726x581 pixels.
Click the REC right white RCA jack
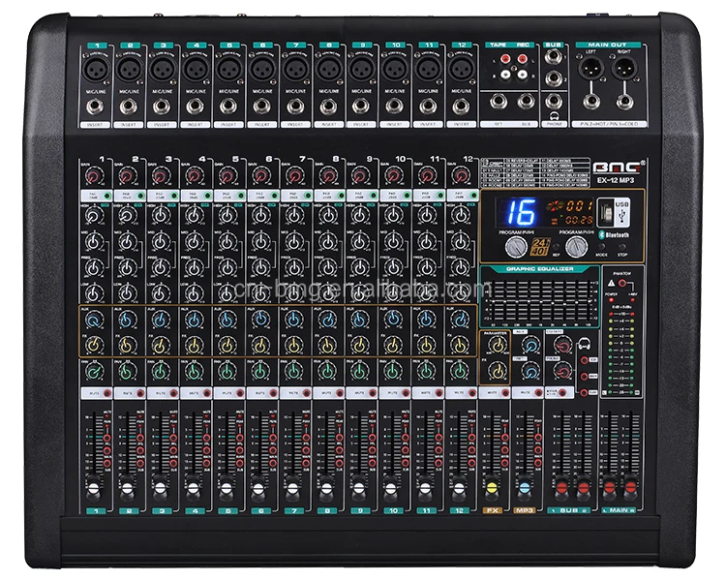523,74
